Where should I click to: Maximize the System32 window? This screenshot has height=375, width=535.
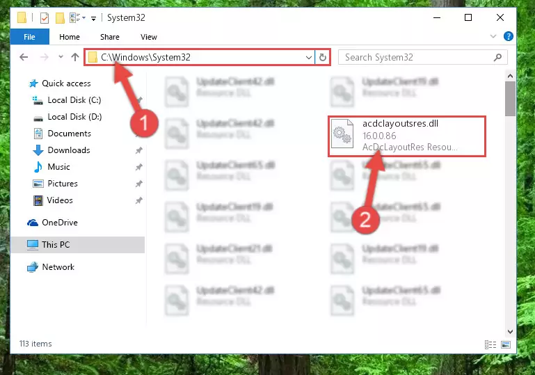click(468, 17)
